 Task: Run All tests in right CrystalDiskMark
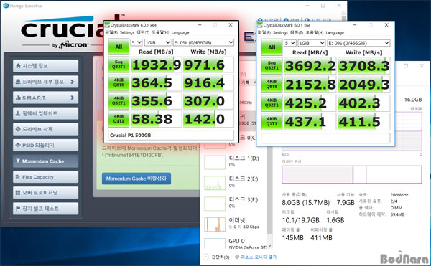(272, 47)
